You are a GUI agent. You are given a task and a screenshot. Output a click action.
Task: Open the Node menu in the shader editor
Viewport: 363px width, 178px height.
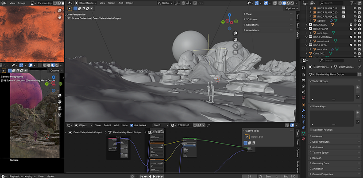pyautogui.click(x=124, y=125)
